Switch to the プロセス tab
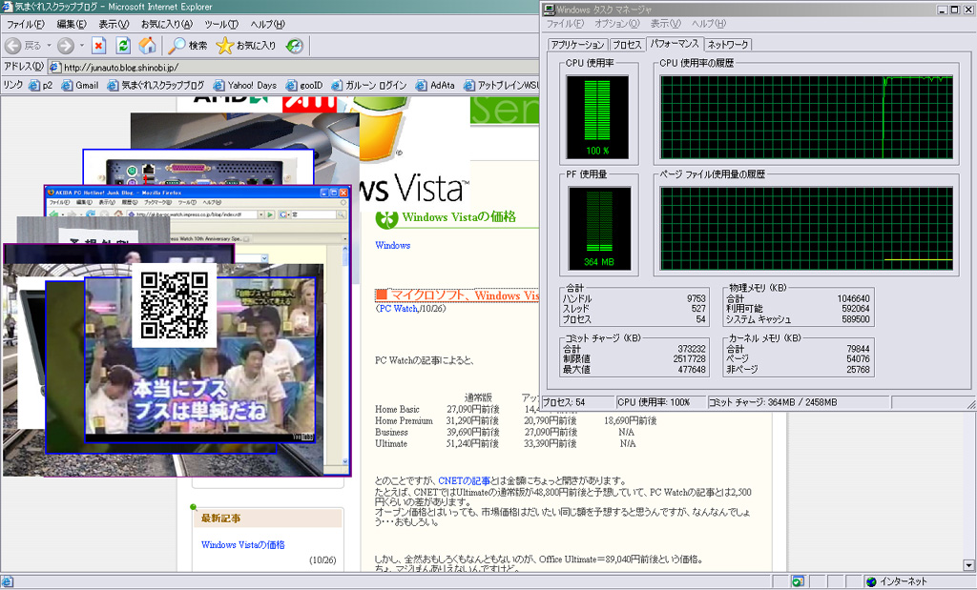Viewport: 977px width, 590px height. 626,45
